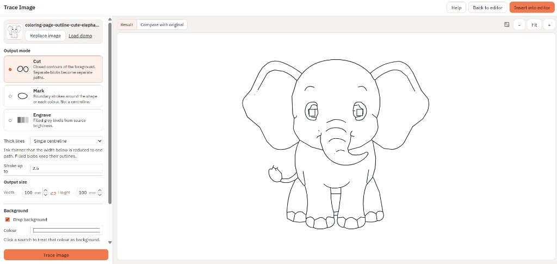
Task: Click the Fit zoom button
Action: click(x=534, y=25)
